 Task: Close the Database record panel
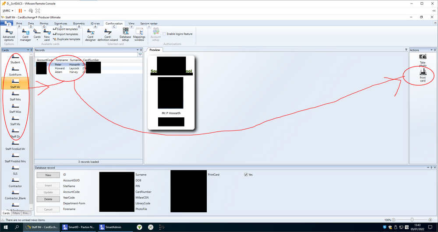point(434,168)
